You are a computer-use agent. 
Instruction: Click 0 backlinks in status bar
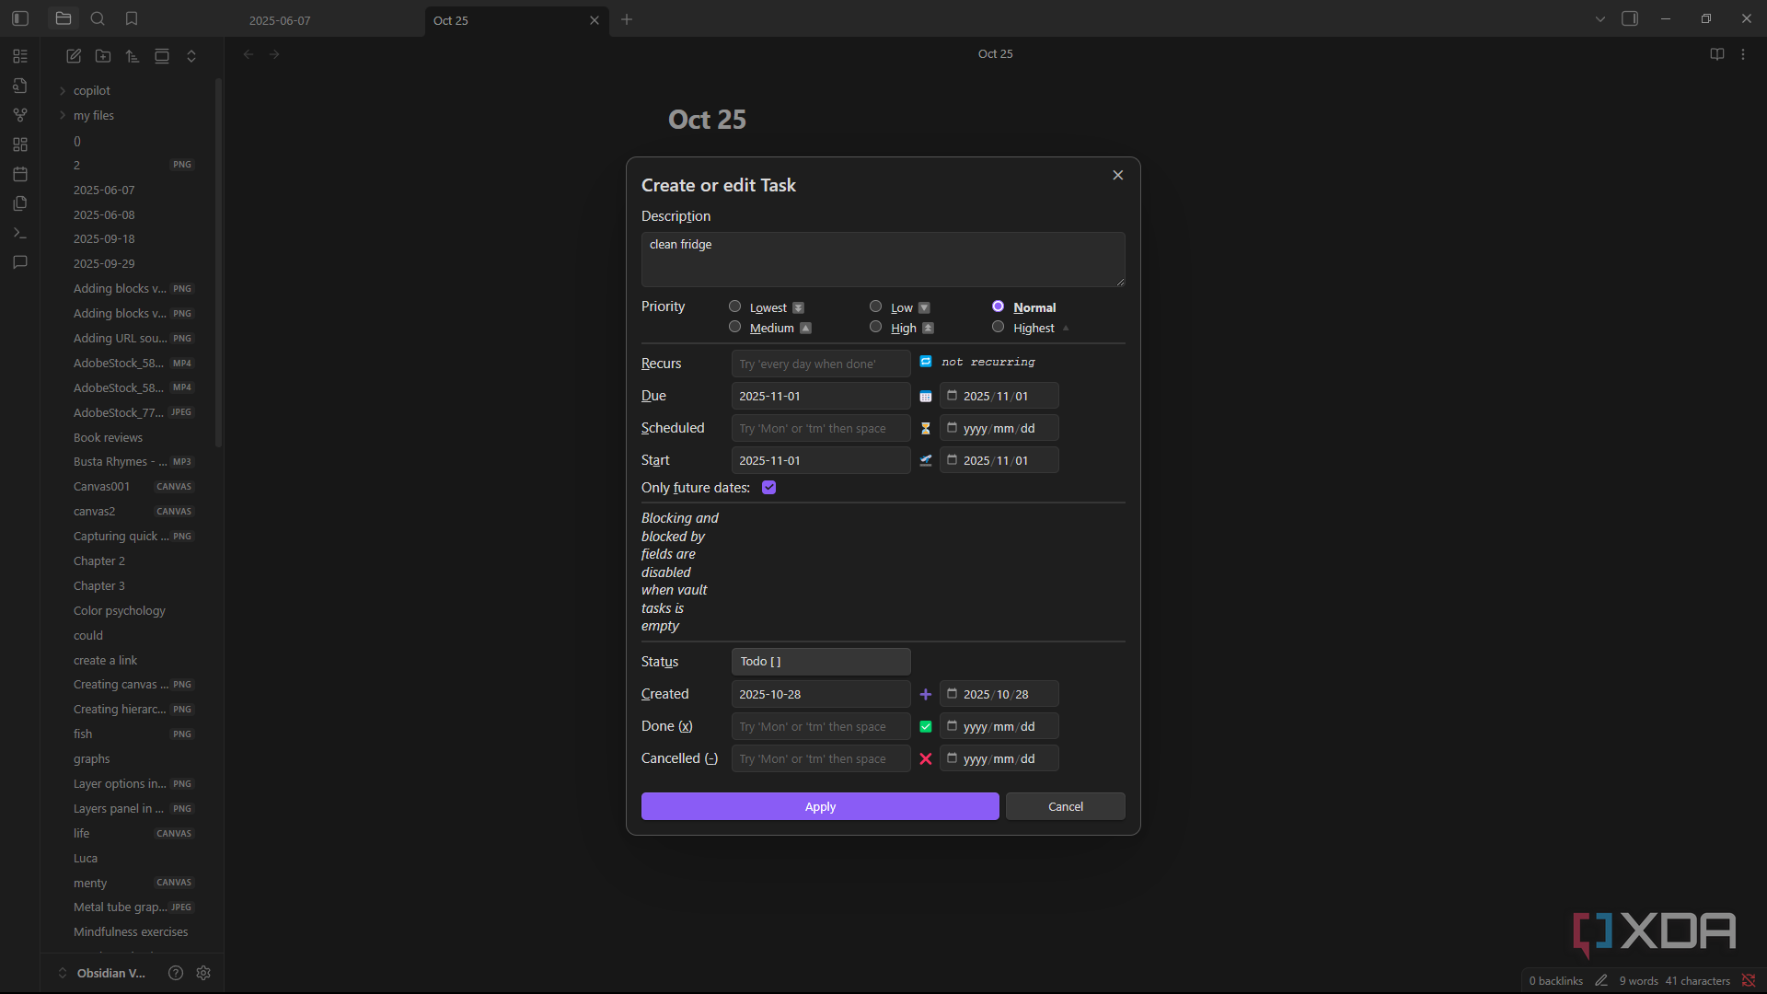click(x=1555, y=980)
